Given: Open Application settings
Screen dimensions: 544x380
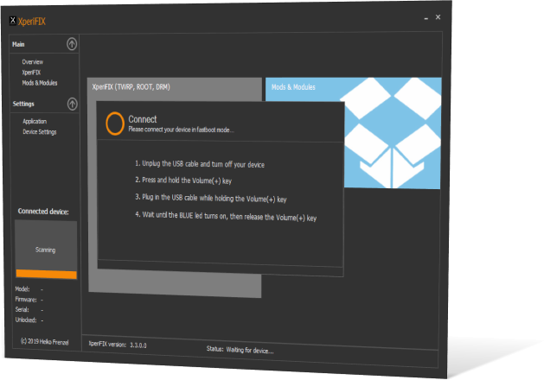Looking at the screenshot, I should coord(35,121).
